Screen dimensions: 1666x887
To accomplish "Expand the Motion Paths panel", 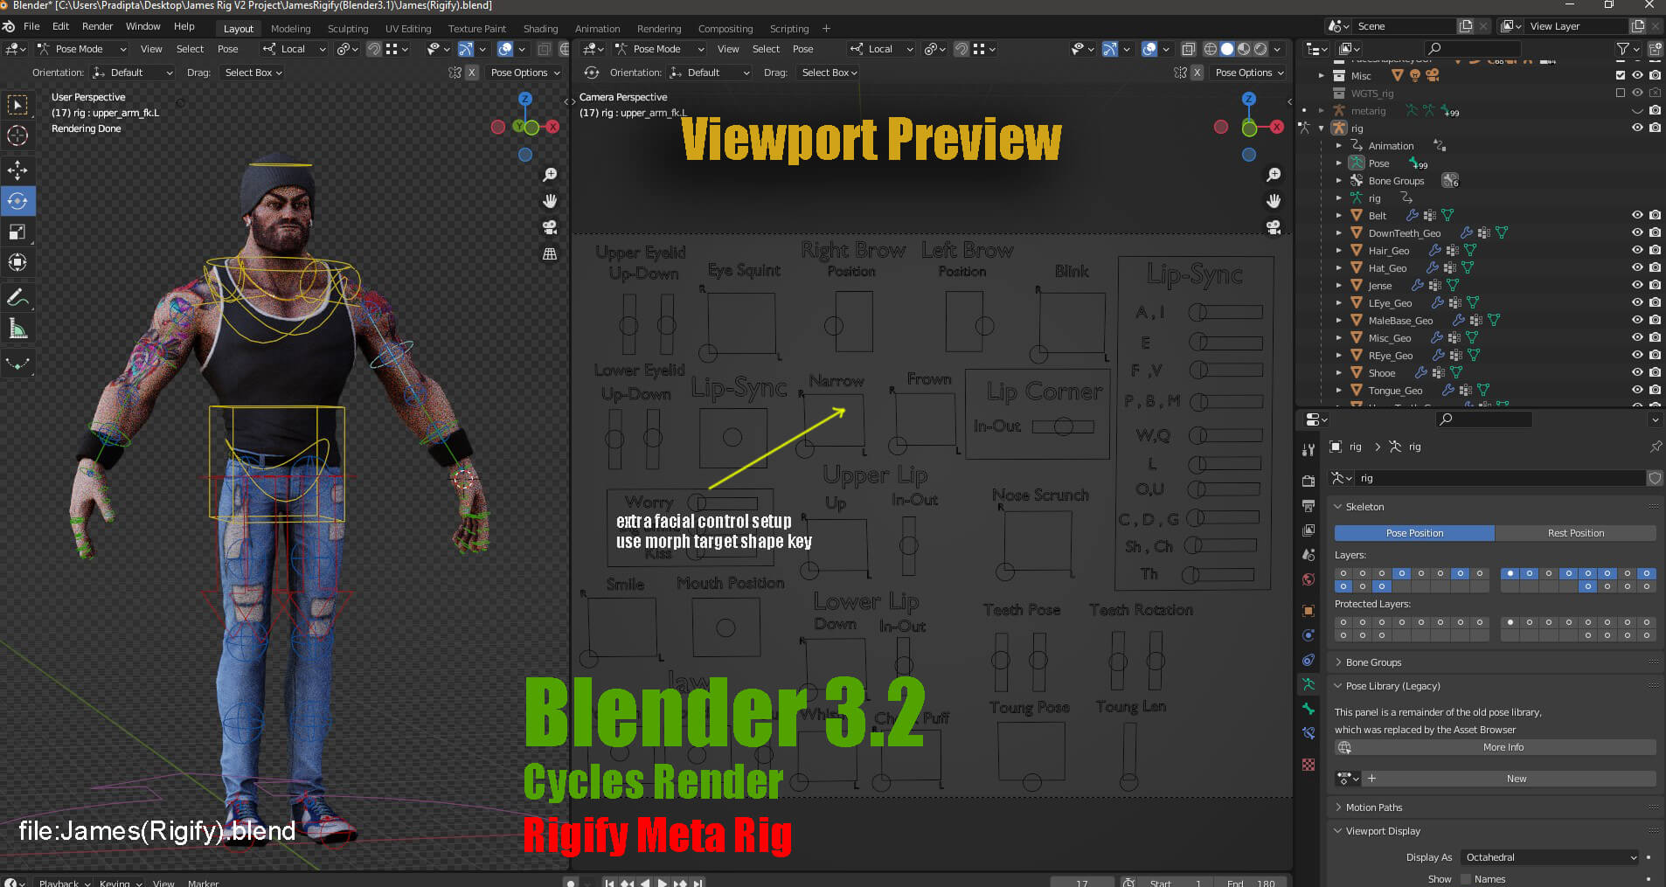I will click(x=1373, y=807).
